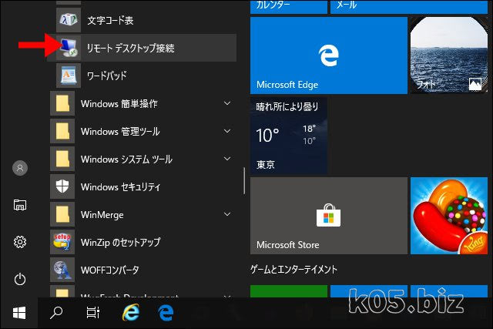Click the Windows システム ツール folder icon

[x=62, y=159]
